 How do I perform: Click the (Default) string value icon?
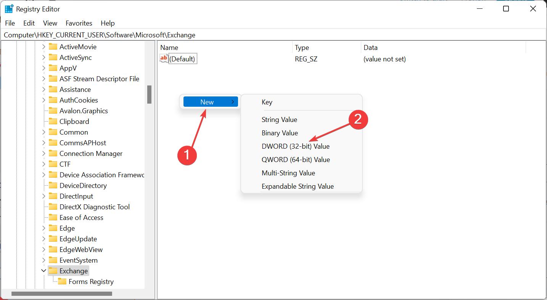pyautogui.click(x=164, y=59)
